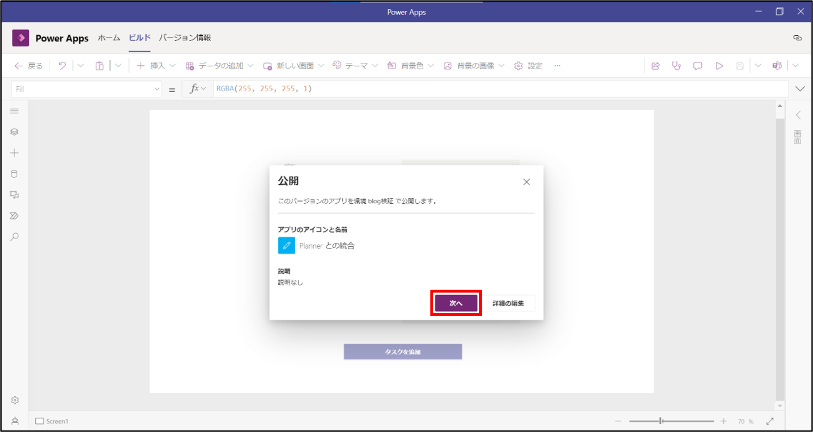
Task: Click the undo arrow icon
Action: click(x=62, y=66)
